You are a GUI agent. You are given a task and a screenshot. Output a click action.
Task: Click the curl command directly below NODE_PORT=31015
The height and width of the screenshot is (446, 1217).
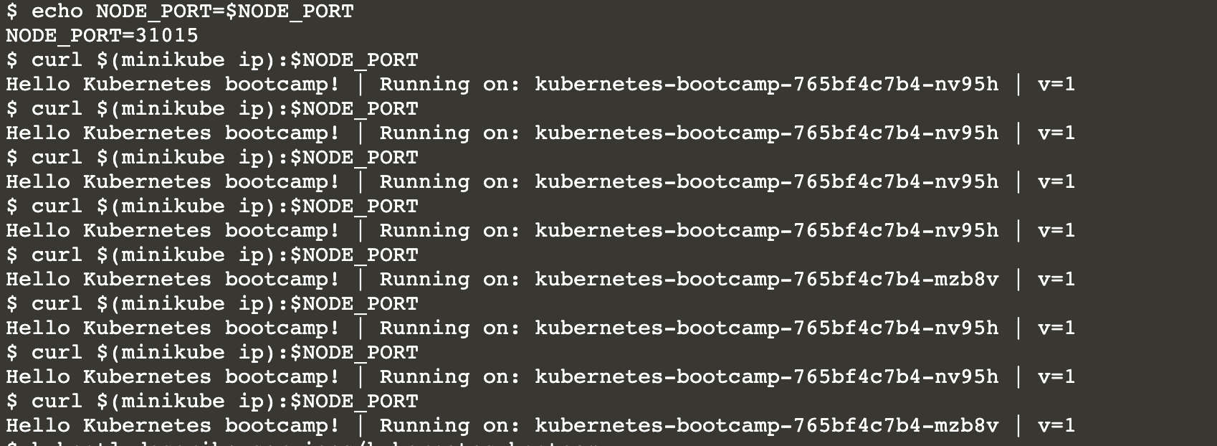(x=212, y=60)
